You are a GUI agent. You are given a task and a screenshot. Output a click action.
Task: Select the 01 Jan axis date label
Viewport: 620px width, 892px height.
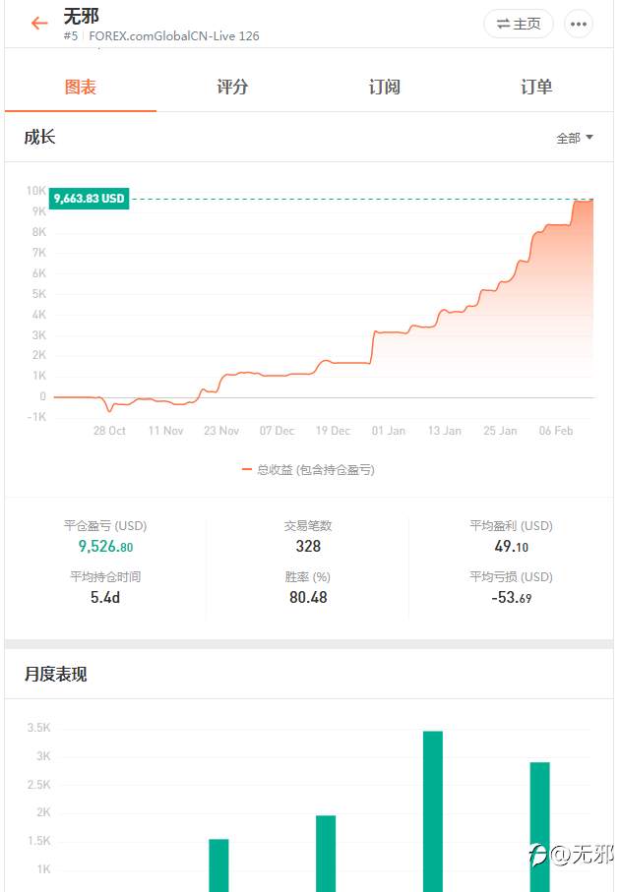click(x=389, y=431)
